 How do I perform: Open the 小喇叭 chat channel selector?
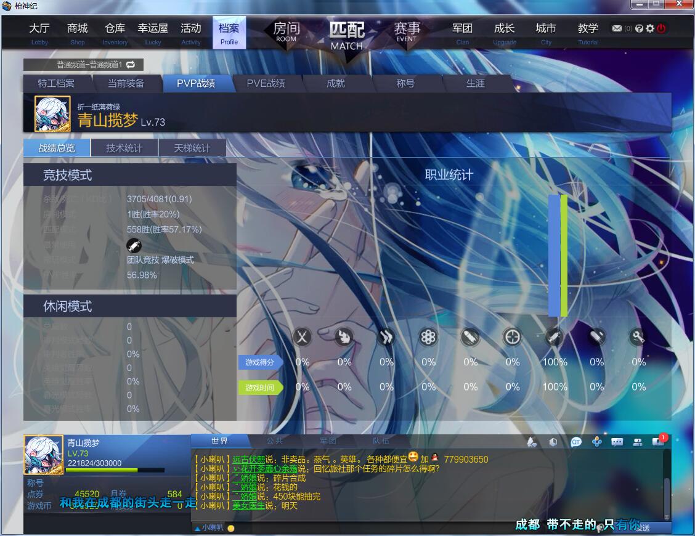pos(209,527)
